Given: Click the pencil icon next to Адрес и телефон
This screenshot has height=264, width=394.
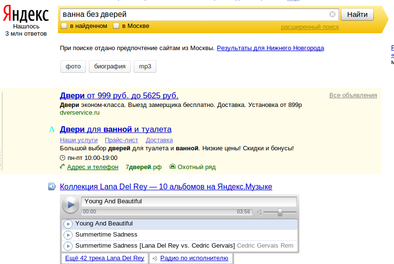Looking at the screenshot, I should (62, 167).
